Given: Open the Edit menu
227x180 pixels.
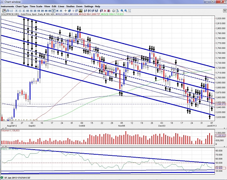Looking at the screenshot, I should [x=54, y=7].
